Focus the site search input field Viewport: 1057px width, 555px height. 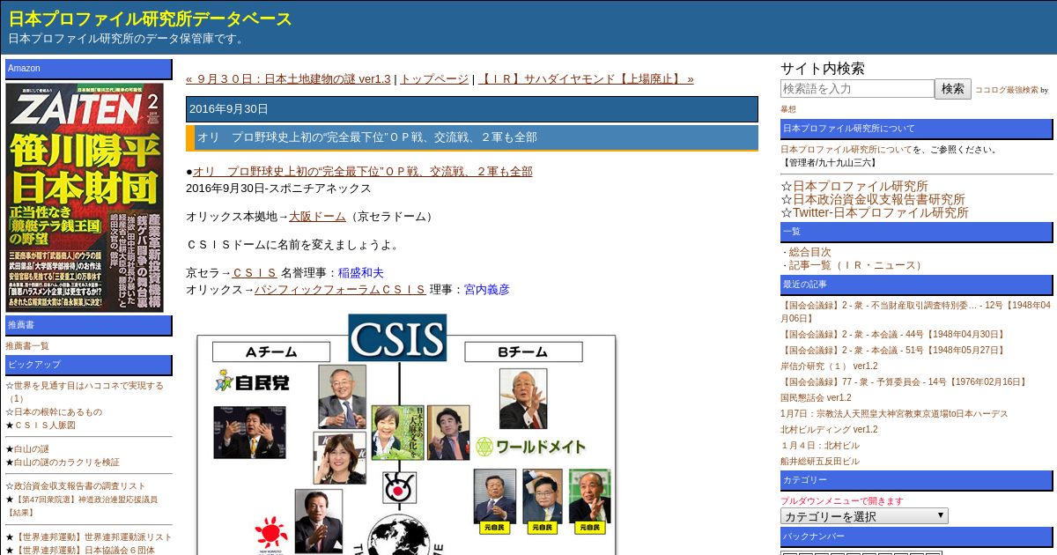(x=857, y=88)
